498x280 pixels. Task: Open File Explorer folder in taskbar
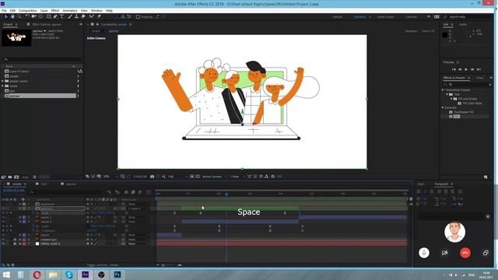[x=53, y=275]
